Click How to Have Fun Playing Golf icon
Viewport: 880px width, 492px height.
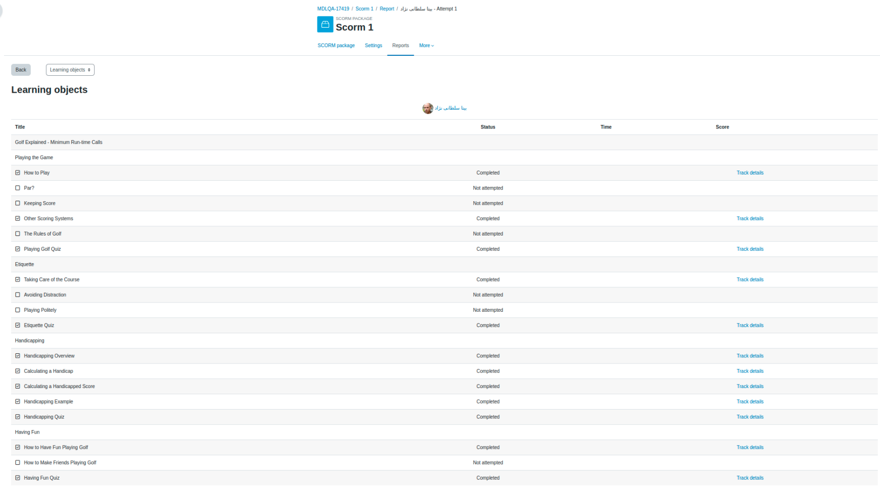pyautogui.click(x=18, y=447)
